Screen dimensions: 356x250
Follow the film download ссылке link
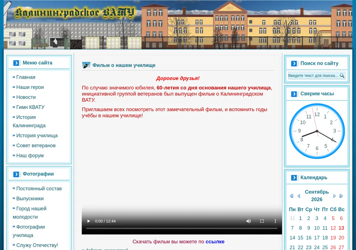click(215, 242)
